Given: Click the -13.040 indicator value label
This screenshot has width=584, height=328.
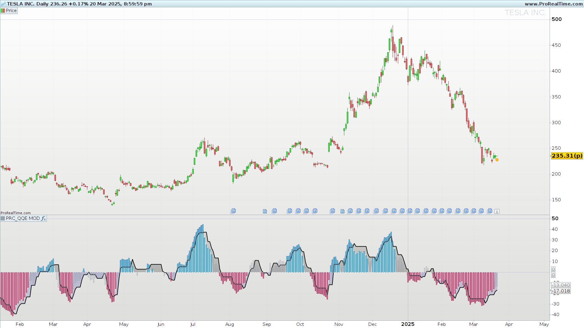Looking at the screenshot, I should 561,285.
